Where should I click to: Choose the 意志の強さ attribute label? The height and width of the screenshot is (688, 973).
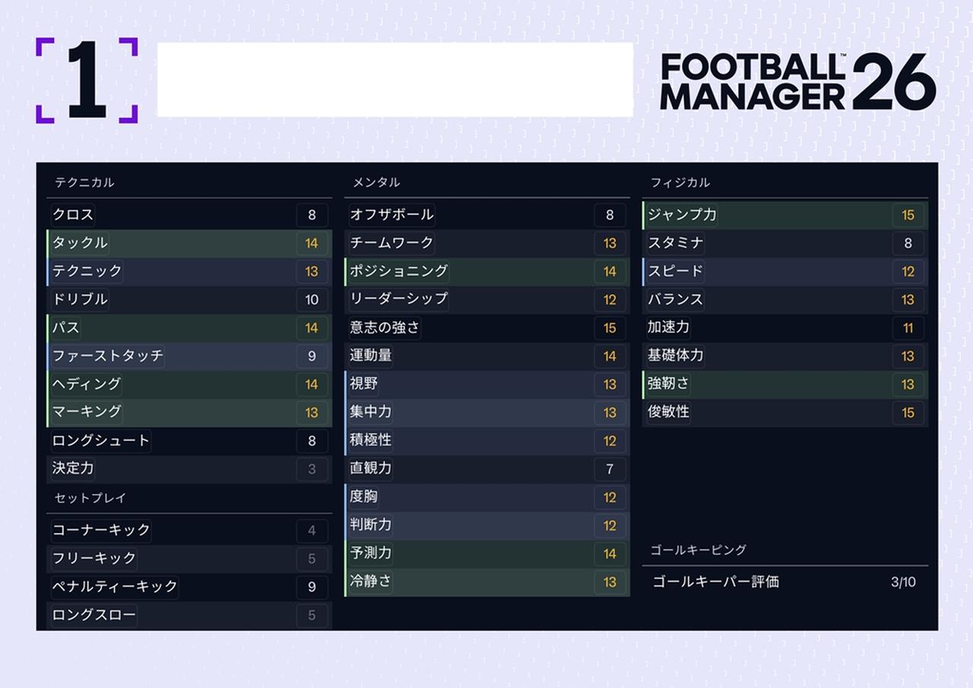(385, 328)
